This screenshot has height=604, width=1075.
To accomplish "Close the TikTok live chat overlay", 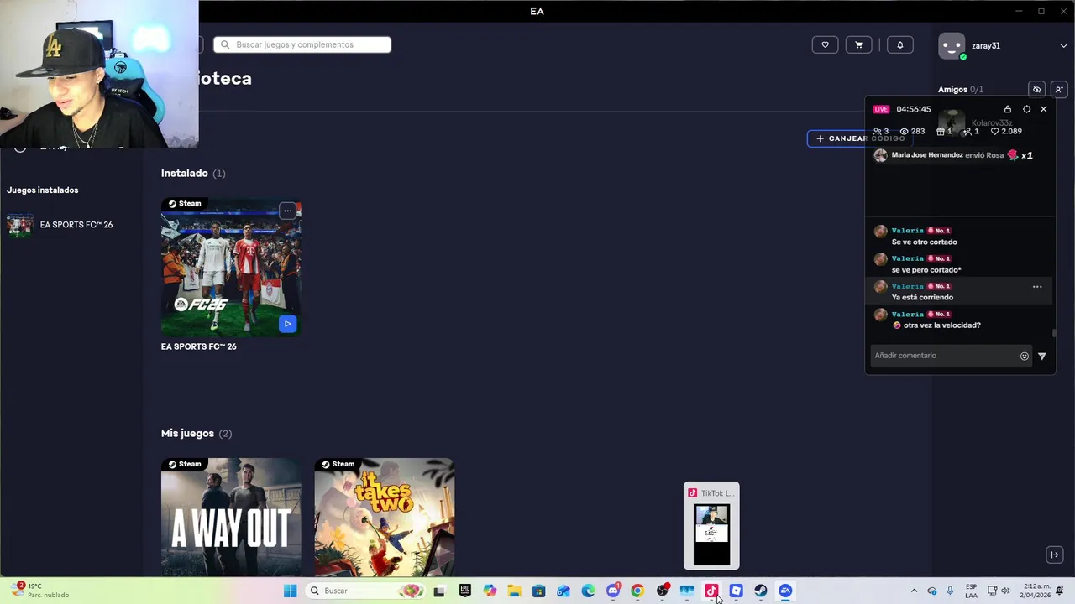I will click(1044, 109).
